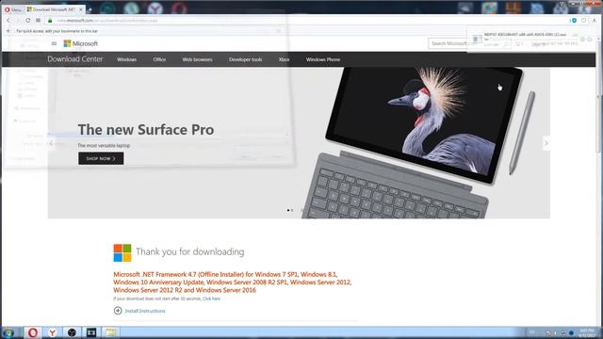Click the Microsoft .NET Framework 4.7 title
603x339 pixels.
click(233, 282)
